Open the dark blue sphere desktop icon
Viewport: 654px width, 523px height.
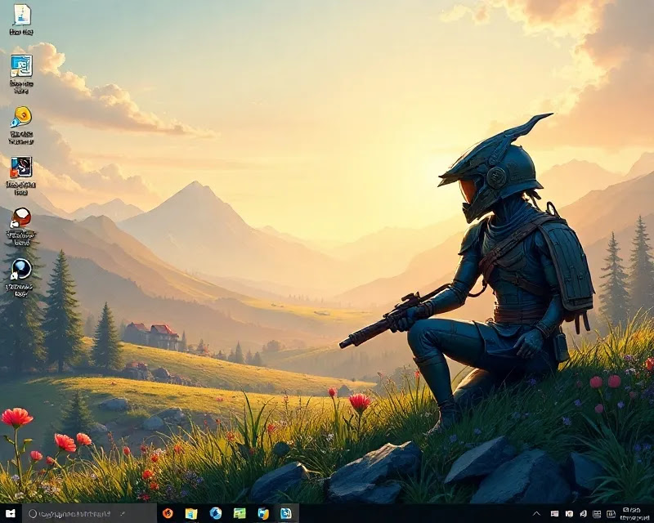pos(21,269)
